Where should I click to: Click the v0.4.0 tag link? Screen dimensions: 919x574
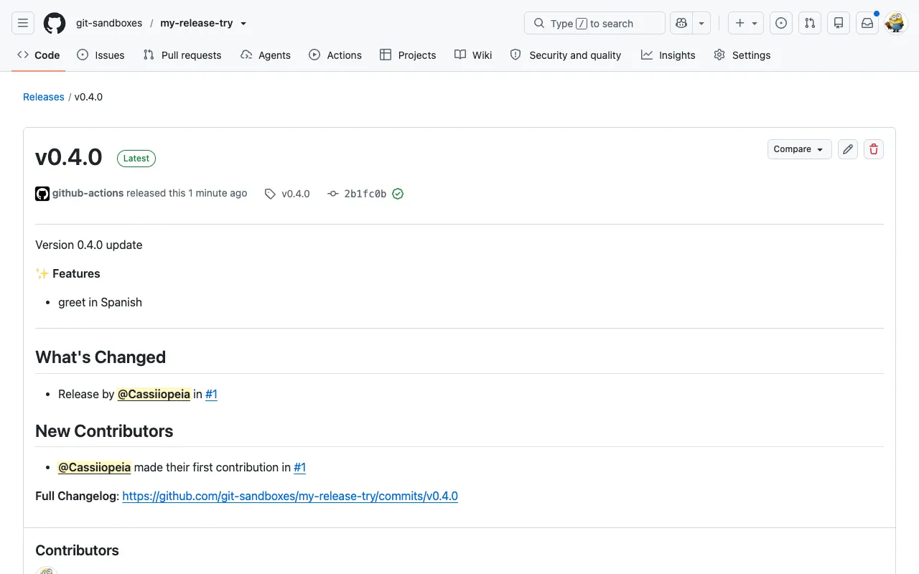pyautogui.click(x=296, y=194)
